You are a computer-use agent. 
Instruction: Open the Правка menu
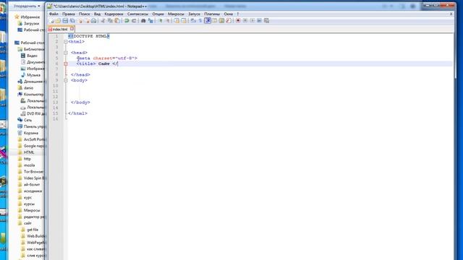[69, 14]
